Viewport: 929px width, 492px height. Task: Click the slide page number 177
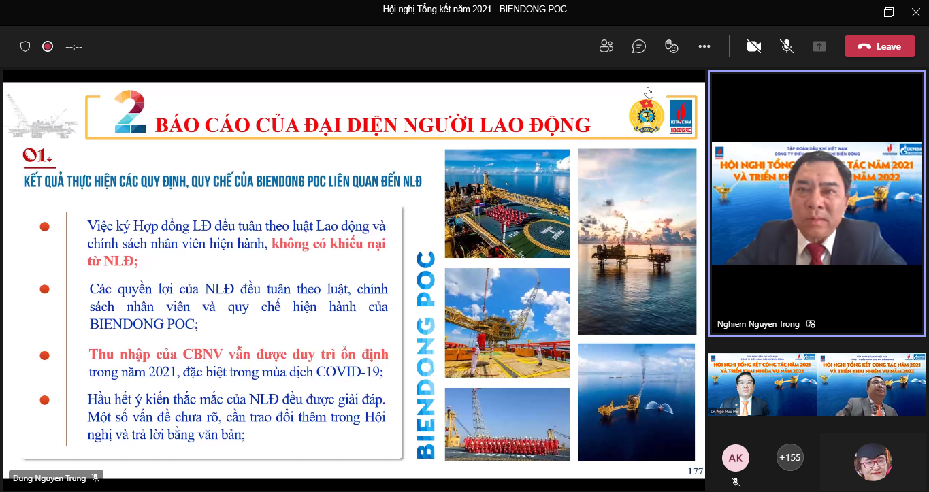click(695, 471)
